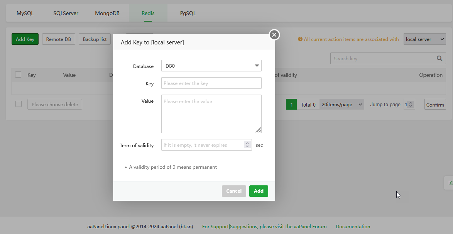This screenshot has width=453, height=234.
Task: Switch to the MySQL tab
Action: (x=25, y=13)
